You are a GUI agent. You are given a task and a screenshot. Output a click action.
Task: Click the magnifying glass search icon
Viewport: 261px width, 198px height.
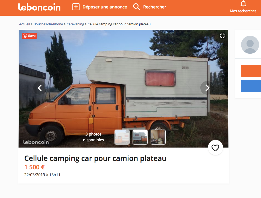tap(136, 7)
